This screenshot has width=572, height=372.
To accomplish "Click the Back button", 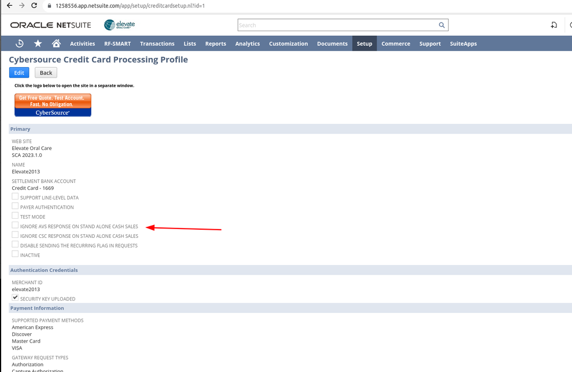I will coord(46,73).
